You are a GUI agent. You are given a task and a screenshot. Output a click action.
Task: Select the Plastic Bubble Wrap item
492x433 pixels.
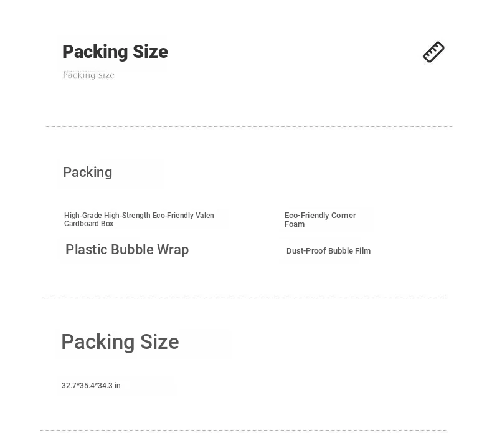coord(127,250)
